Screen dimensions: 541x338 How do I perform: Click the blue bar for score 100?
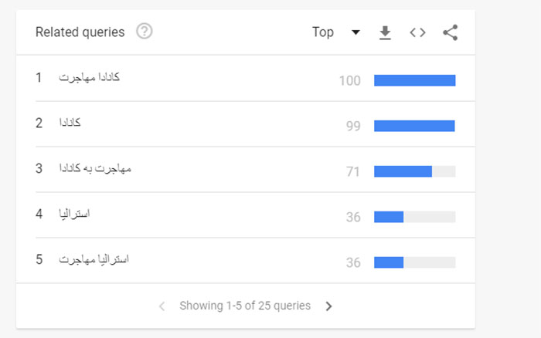point(415,80)
